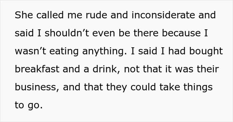Click the word "things"
Viewport: 233px width, 122px height.
click(x=198, y=88)
